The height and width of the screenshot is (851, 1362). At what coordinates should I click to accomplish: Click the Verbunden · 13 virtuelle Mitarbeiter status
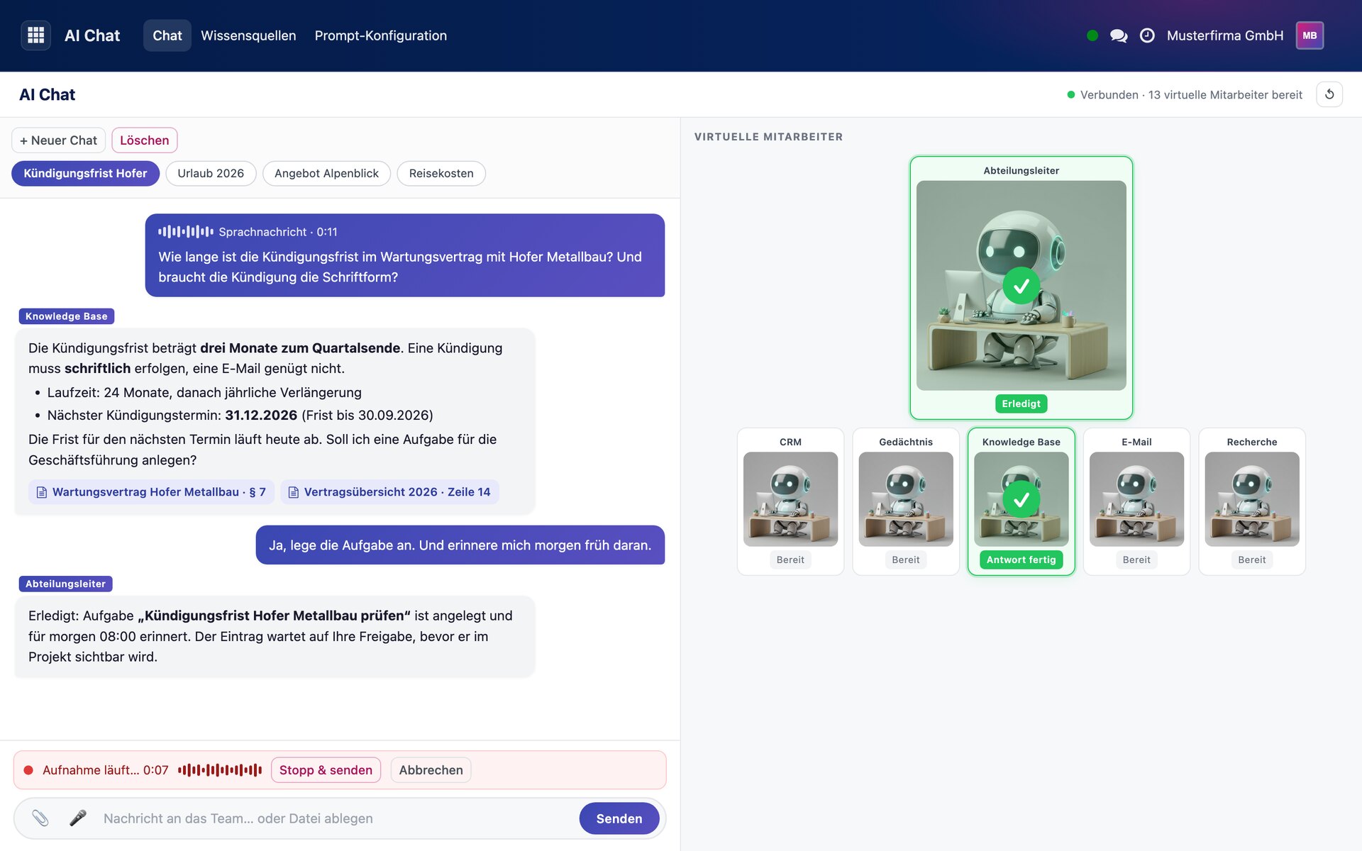pos(1185,95)
